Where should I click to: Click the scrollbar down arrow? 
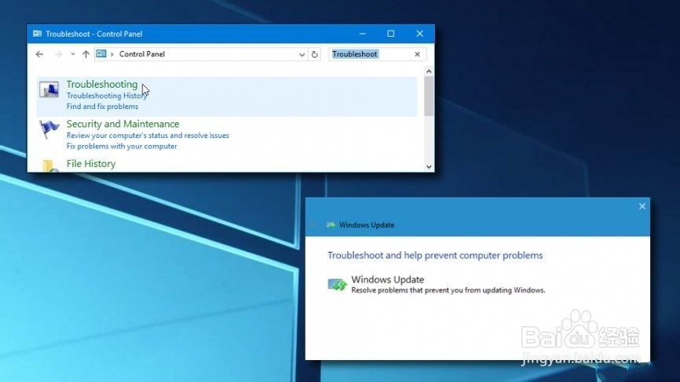429,167
